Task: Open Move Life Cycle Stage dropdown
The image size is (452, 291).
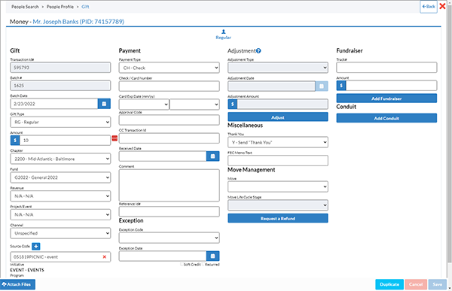Action: (278, 205)
